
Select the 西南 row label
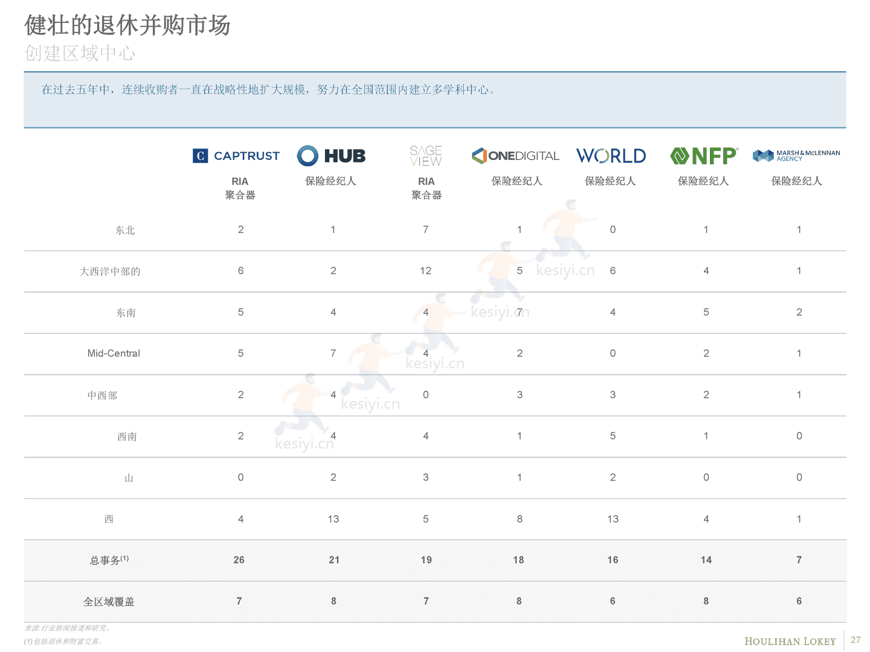pos(127,436)
